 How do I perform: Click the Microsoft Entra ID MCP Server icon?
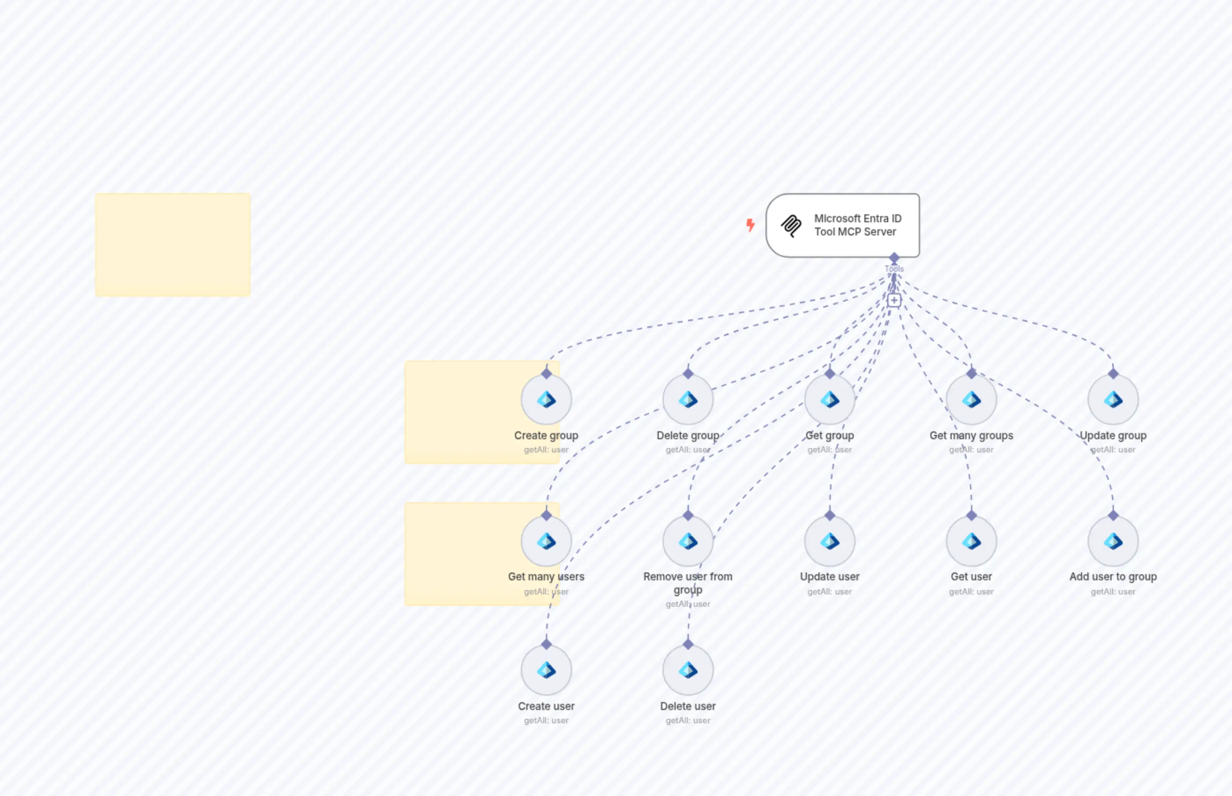[791, 226]
